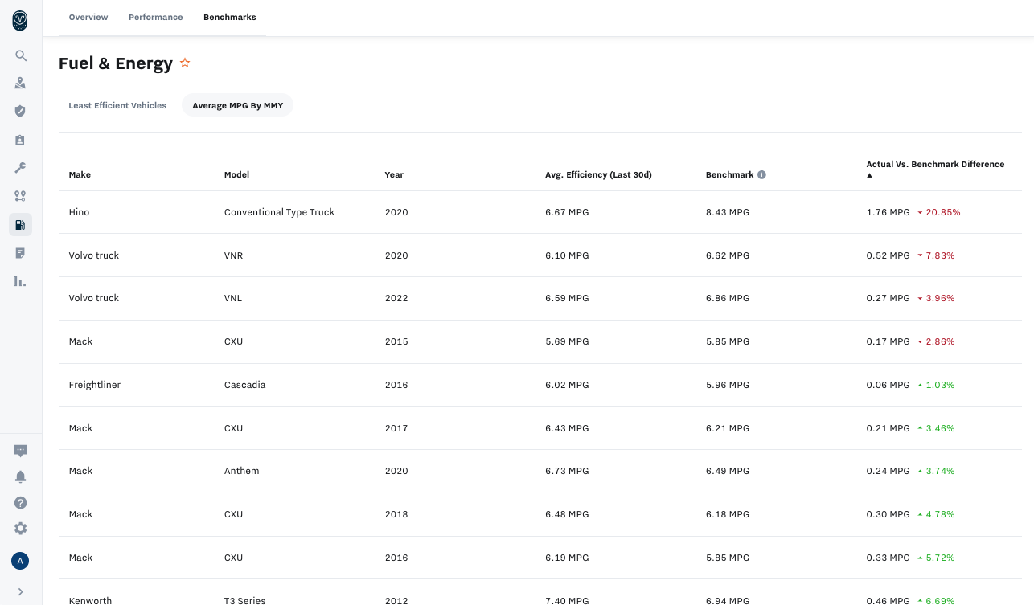The width and height of the screenshot is (1034, 605).
Task: Open the Dispatch routes icon
Action: coord(21,196)
